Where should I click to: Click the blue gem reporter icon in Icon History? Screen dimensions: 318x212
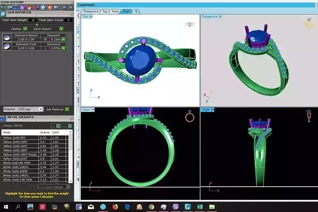coord(43,8)
